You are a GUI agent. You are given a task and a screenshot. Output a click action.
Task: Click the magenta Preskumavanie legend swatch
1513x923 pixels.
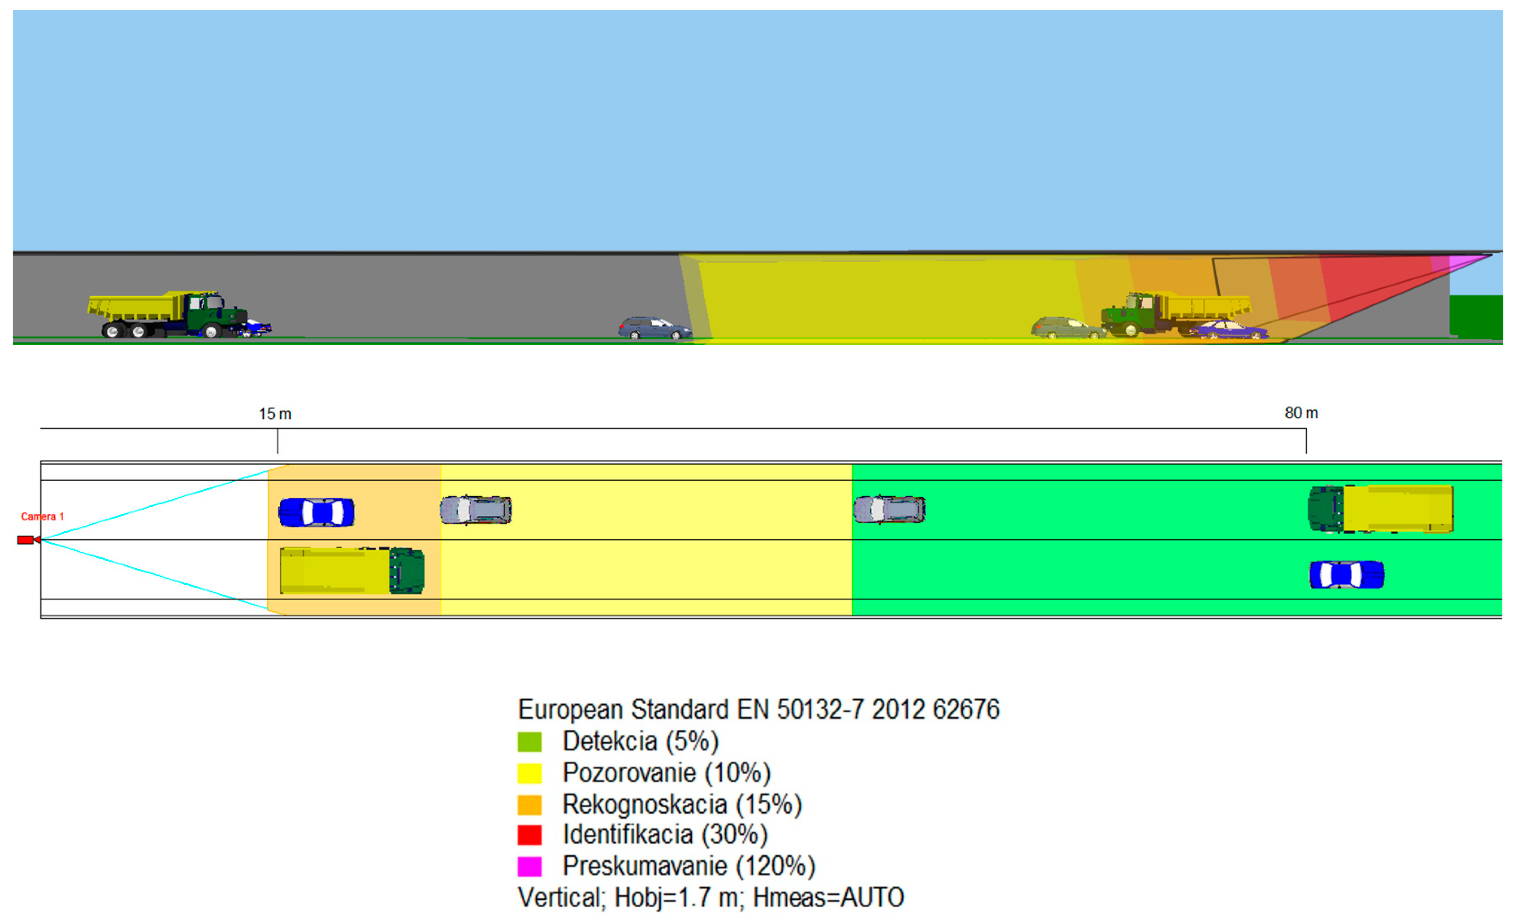(529, 867)
